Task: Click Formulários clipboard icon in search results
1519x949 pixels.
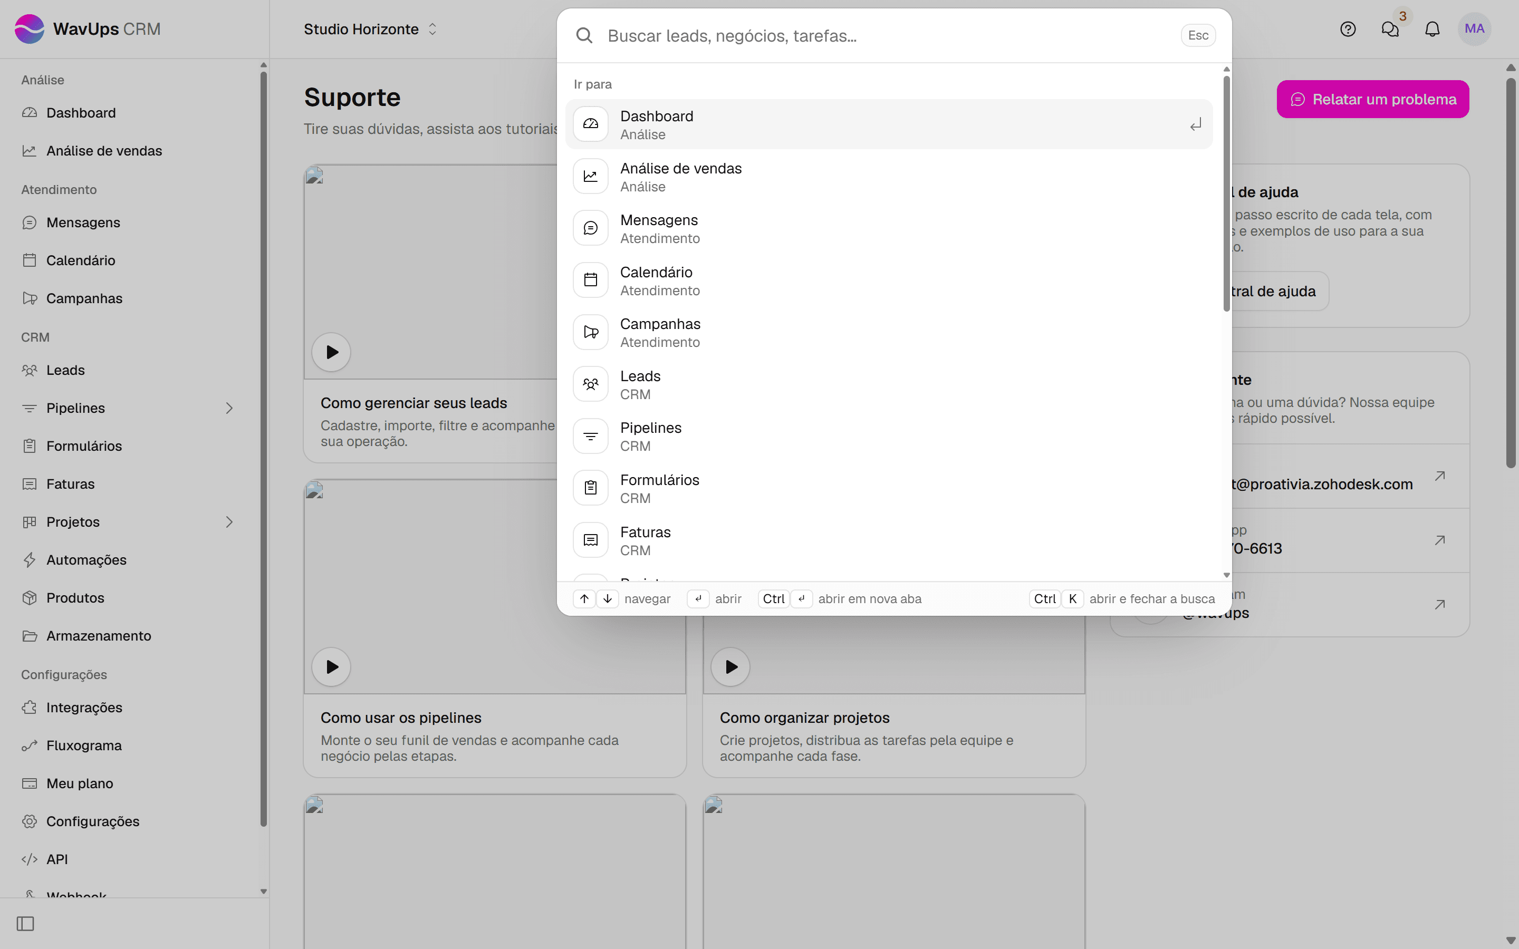Action: (591, 488)
